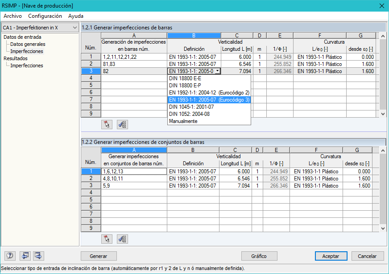The width and height of the screenshot is (389, 274).
Task: Click the Cancelar button
Action: (x=368, y=256)
